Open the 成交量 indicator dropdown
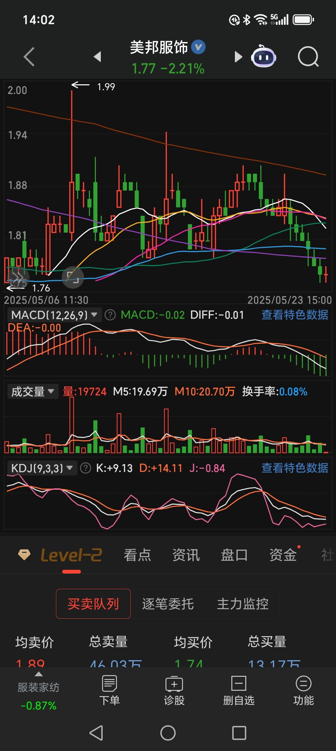This screenshot has height=751, width=336. point(33,391)
